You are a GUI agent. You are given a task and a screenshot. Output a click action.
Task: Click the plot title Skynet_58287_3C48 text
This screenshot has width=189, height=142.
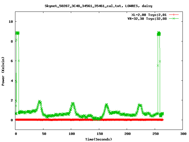click(x=98, y=6)
